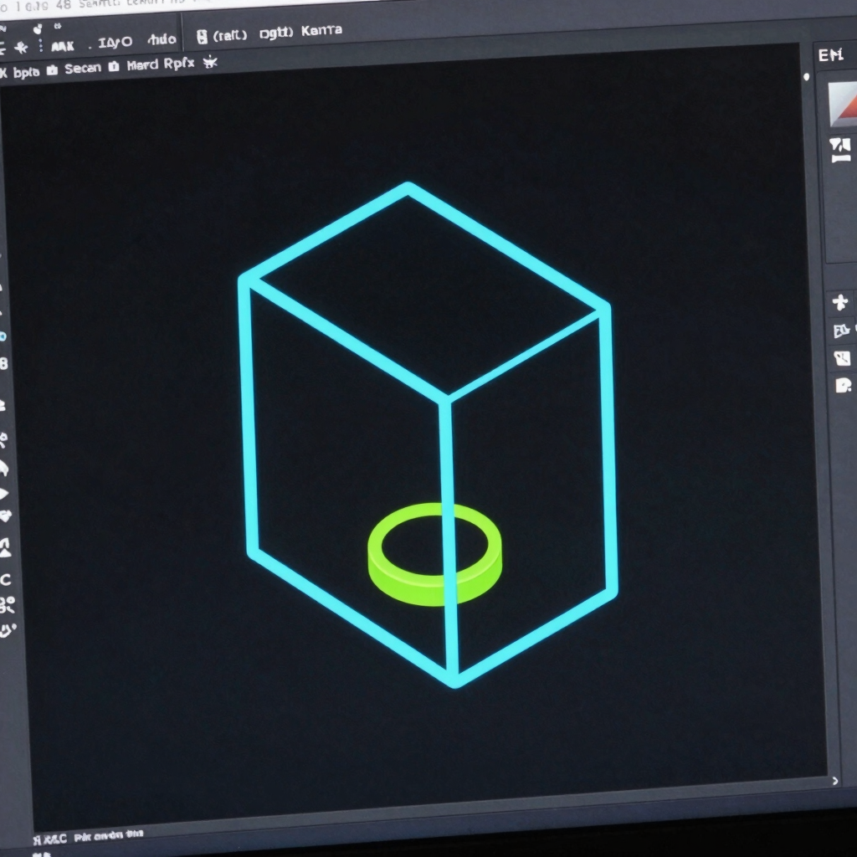The height and width of the screenshot is (857, 857).
Task: Click the "AAK" label in the top toolbar
Action: coord(62,47)
